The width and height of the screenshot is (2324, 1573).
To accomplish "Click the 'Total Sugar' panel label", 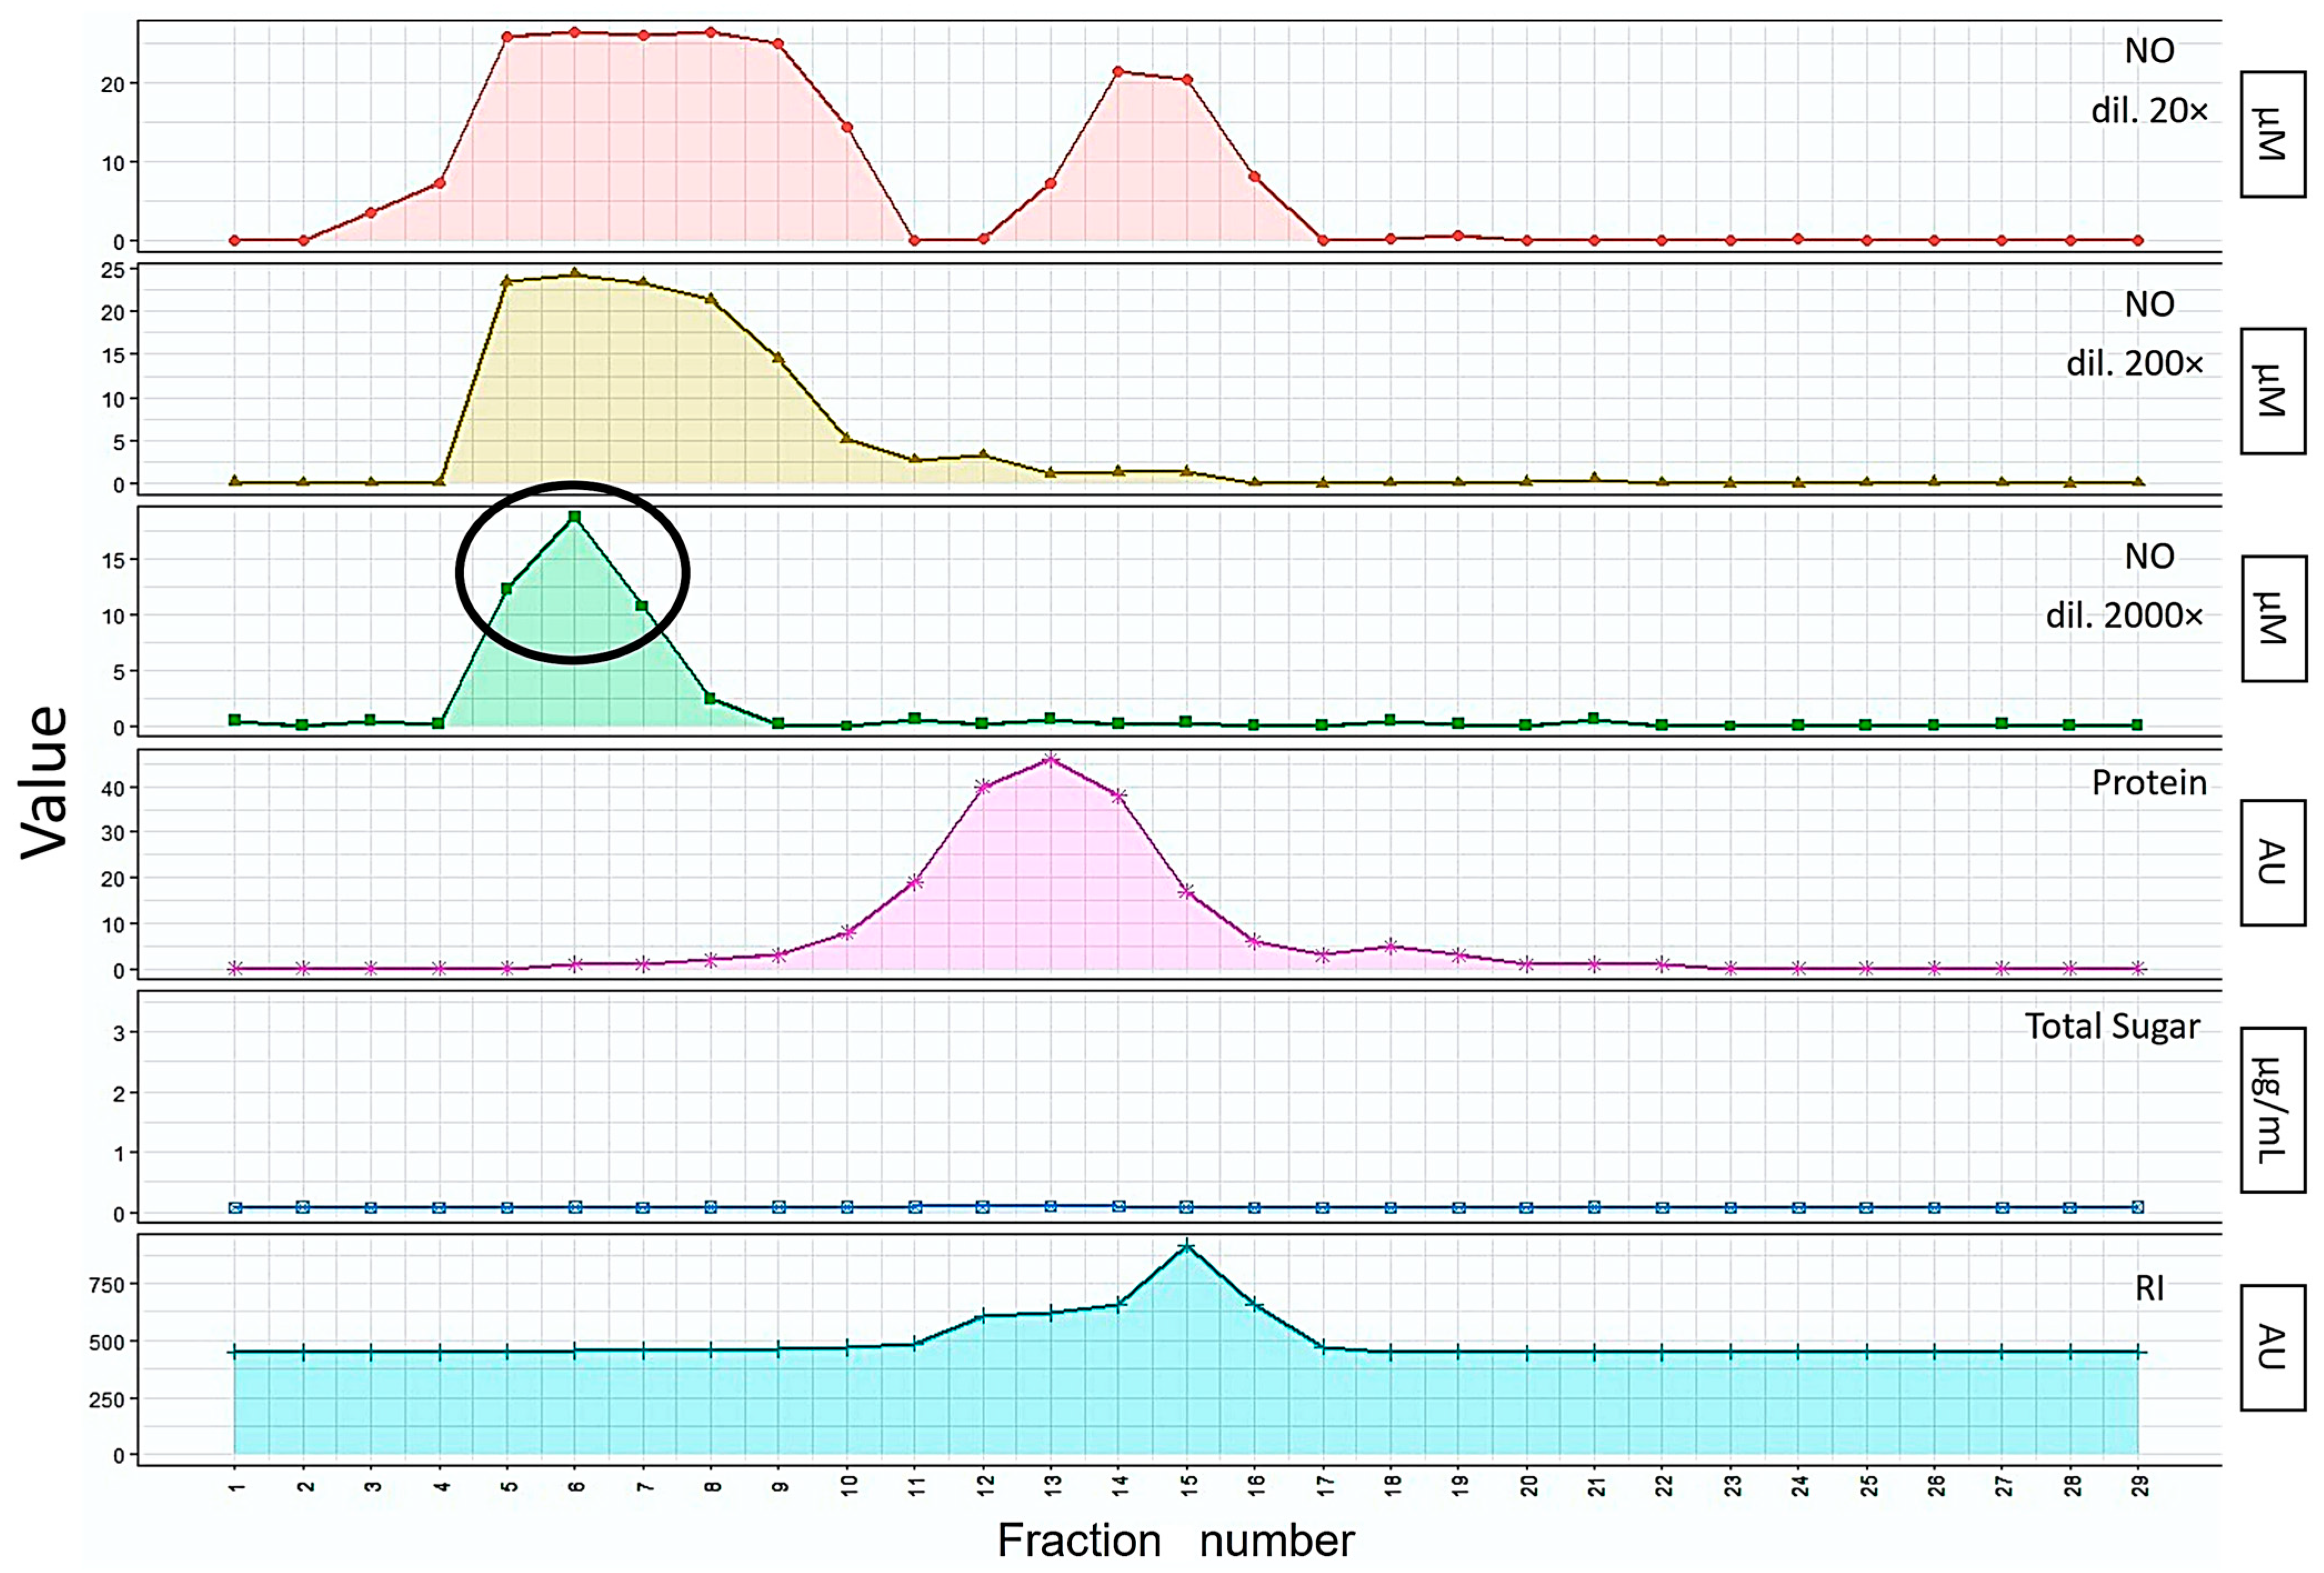I will (2112, 1026).
